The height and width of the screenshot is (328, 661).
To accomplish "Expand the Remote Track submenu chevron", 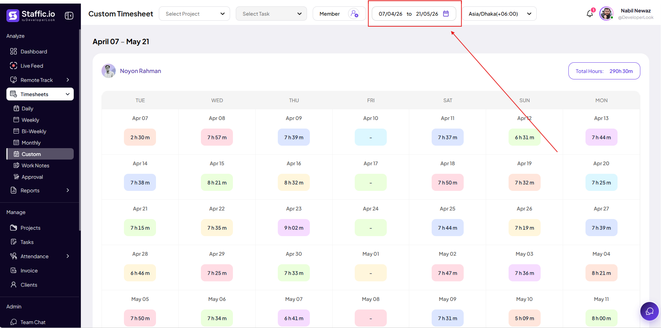I will (68, 80).
